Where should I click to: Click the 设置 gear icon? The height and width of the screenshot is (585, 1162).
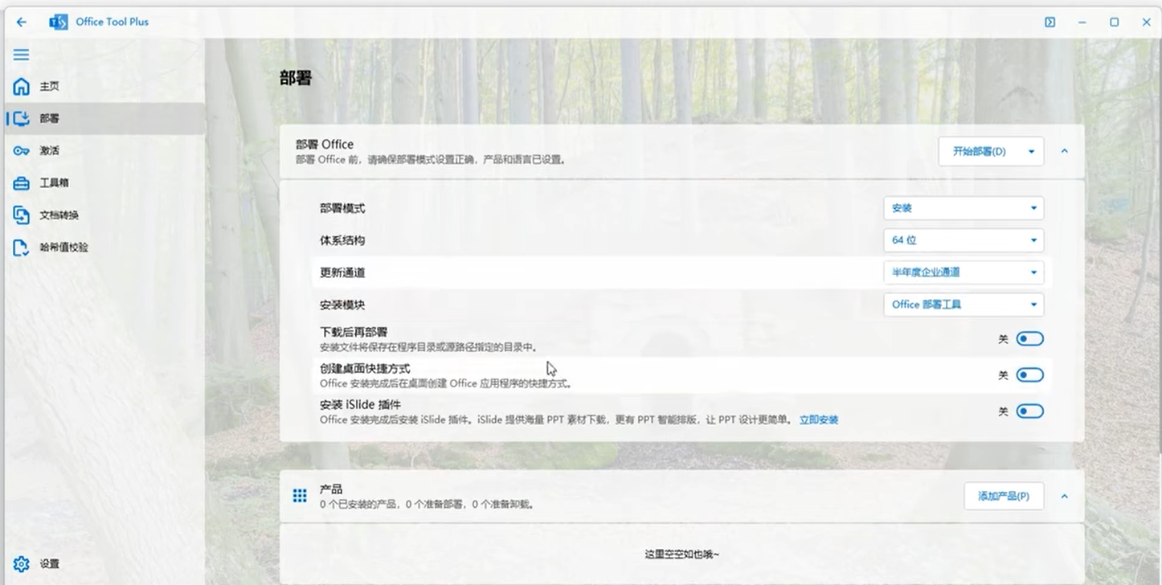[22, 564]
